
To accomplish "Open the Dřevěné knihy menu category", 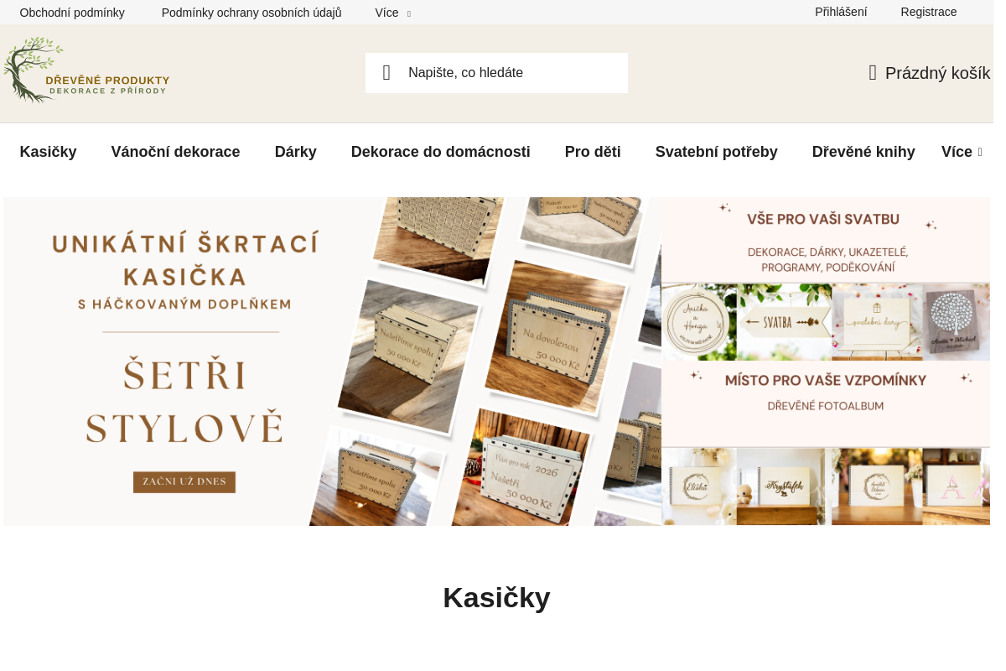I will point(863,152).
